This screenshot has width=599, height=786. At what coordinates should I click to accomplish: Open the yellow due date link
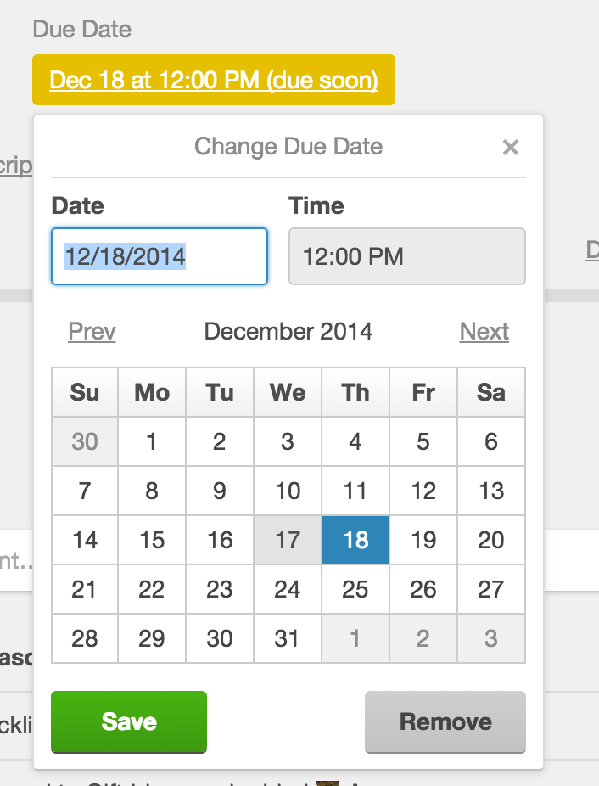[x=213, y=80]
